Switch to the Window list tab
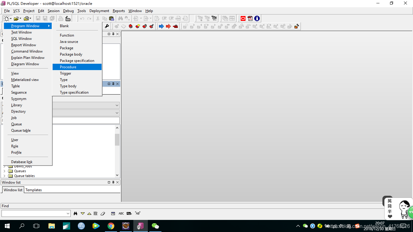The height and width of the screenshot is (232, 413). coord(13,190)
